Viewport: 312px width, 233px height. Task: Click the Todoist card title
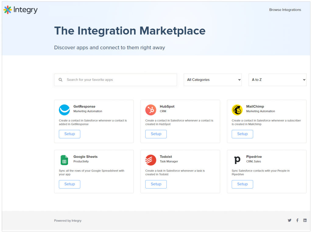point(166,157)
